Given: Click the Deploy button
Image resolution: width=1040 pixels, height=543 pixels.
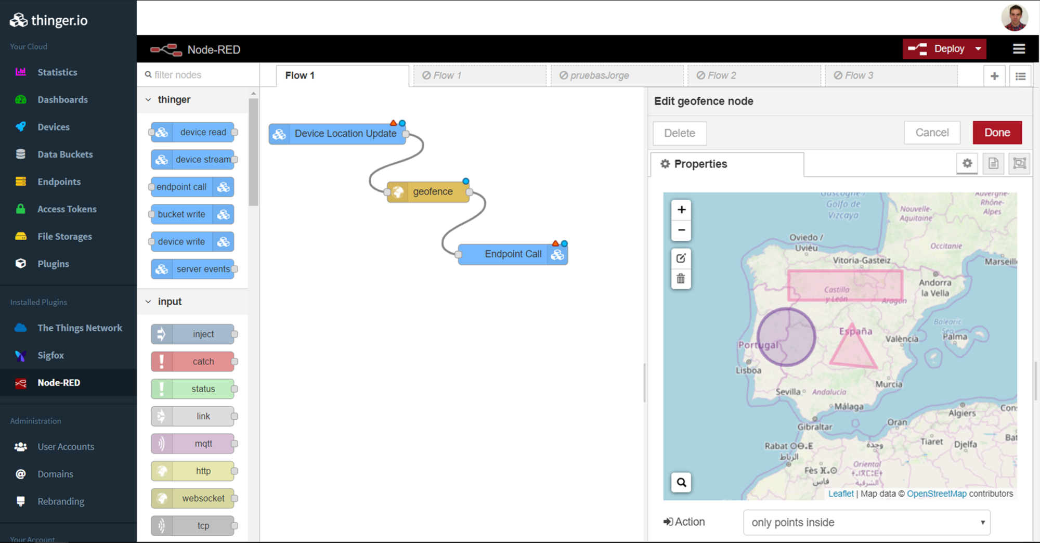Looking at the screenshot, I should [937, 49].
